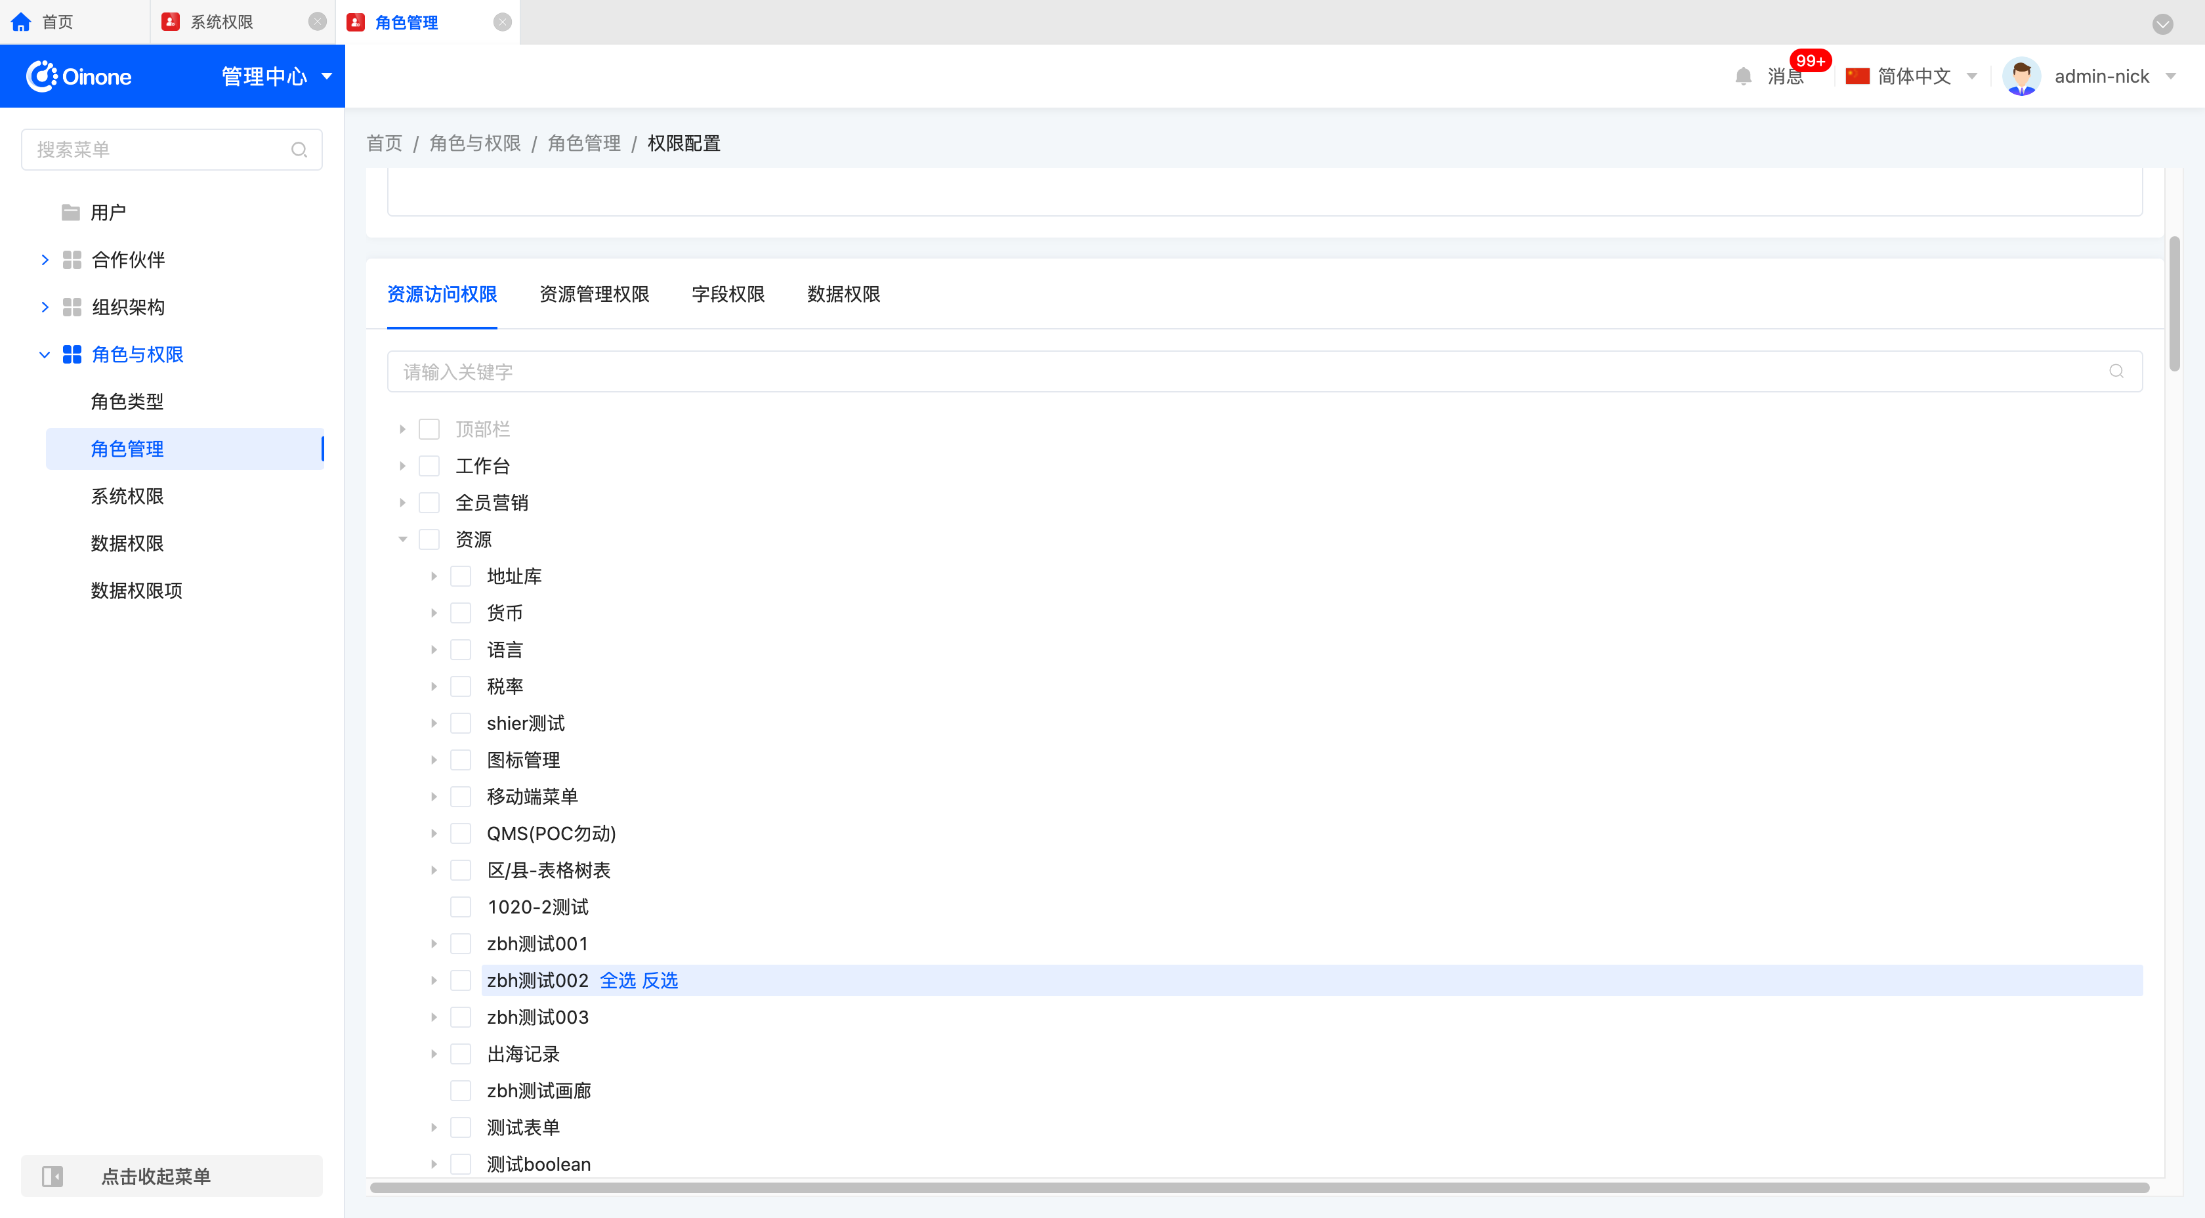Screen dimensions: 2205x1218
Task: Click the 点击收起菜单 button
Action: (171, 1176)
